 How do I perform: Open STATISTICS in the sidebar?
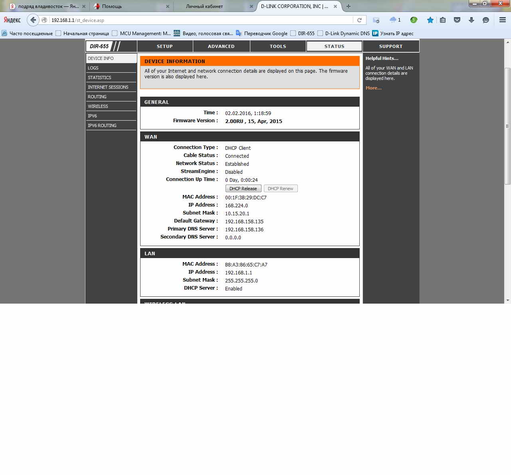[111, 78]
